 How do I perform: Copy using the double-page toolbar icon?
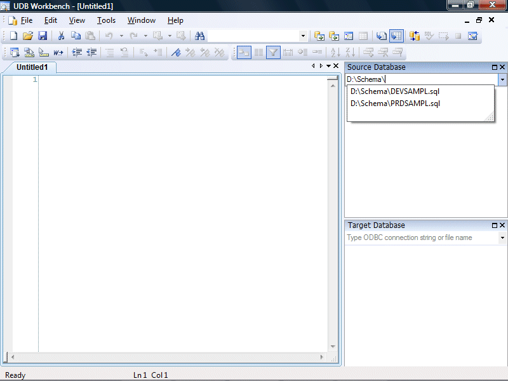click(76, 36)
